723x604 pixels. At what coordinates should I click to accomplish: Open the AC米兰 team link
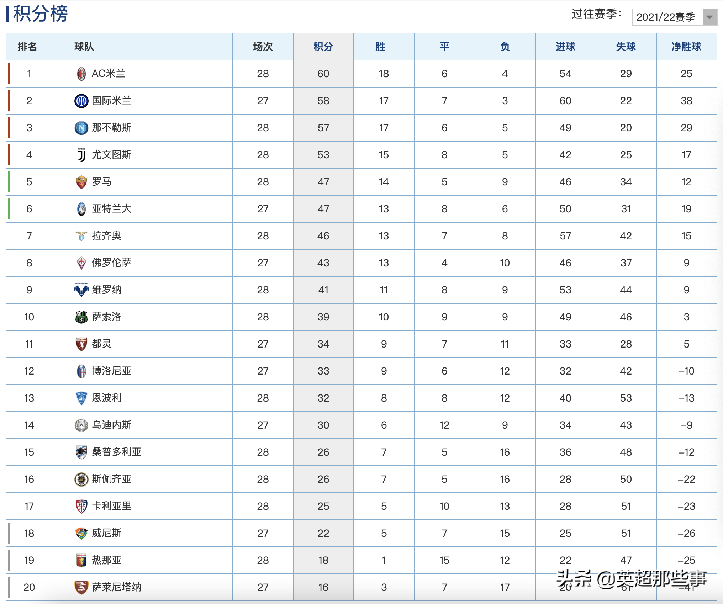click(x=109, y=74)
